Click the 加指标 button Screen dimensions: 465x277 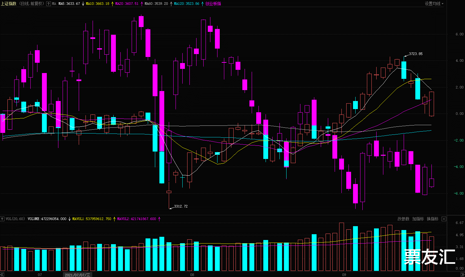tap(418, 219)
